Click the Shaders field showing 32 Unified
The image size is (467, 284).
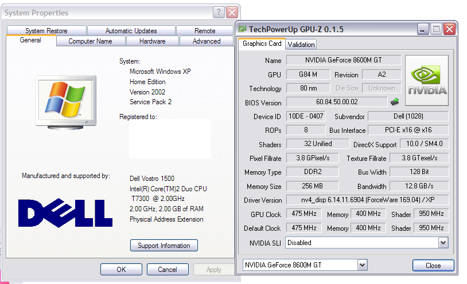[318, 144]
